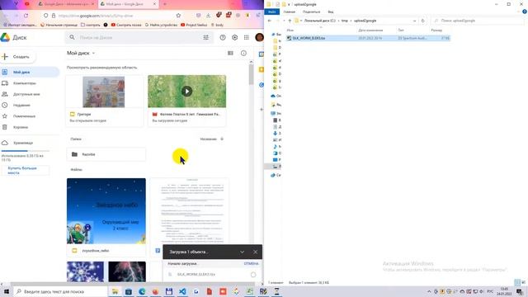The image size is (528, 297).
Task: Switch Drive to list layout view
Action: (x=230, y=53)
